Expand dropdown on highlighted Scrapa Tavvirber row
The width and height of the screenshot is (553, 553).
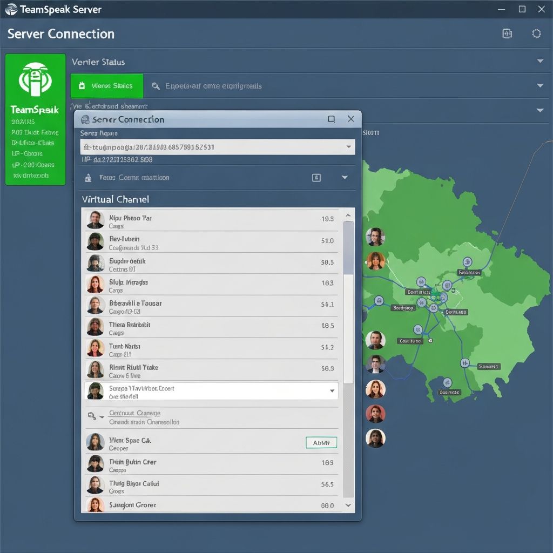[332, 390]
